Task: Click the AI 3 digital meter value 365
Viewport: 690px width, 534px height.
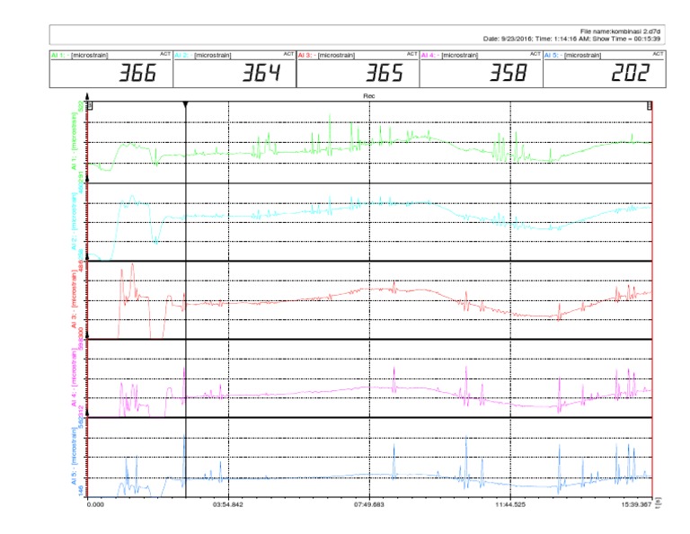Action: [385, 73]
